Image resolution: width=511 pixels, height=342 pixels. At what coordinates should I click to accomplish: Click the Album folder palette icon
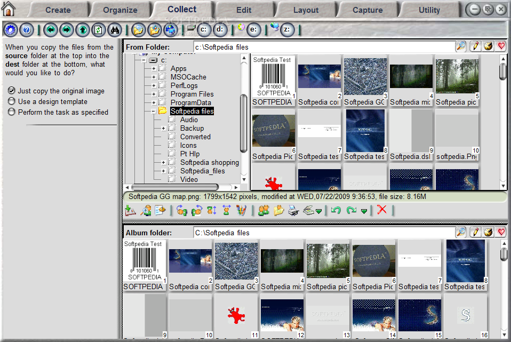(488, 232)
